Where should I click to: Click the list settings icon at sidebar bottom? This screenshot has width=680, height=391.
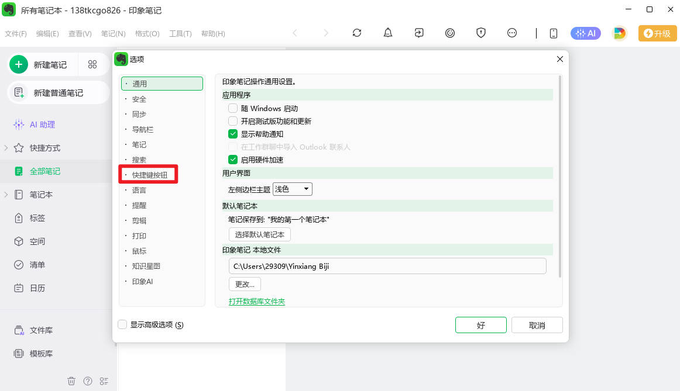pyautogui.click(x=104, y=381)
